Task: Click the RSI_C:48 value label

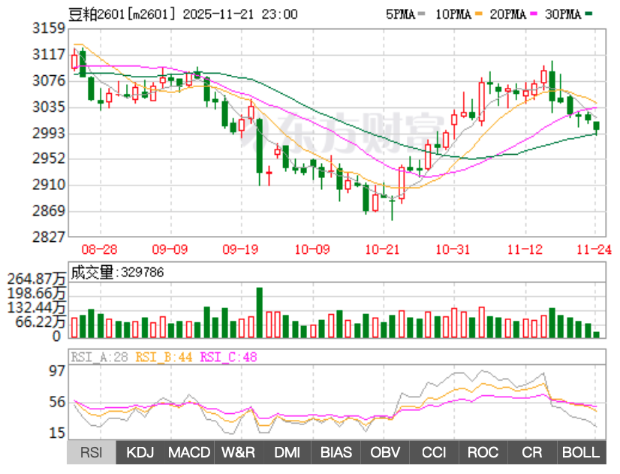Action: click(x=227, y=358)
